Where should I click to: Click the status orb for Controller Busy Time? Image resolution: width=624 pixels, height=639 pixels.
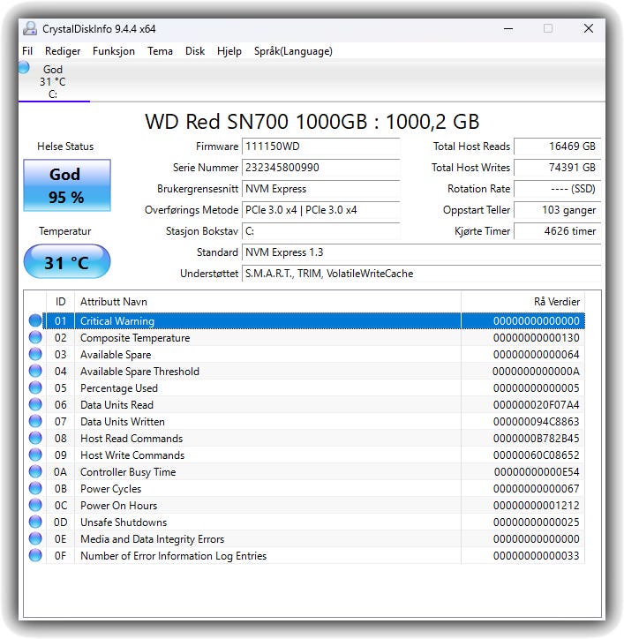coord(35,471)
